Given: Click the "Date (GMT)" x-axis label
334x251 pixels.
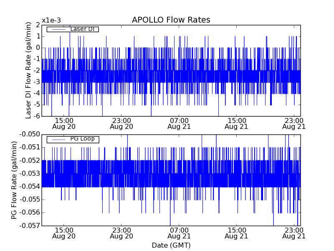Looking at the screenshot, I should click(171, 245).
